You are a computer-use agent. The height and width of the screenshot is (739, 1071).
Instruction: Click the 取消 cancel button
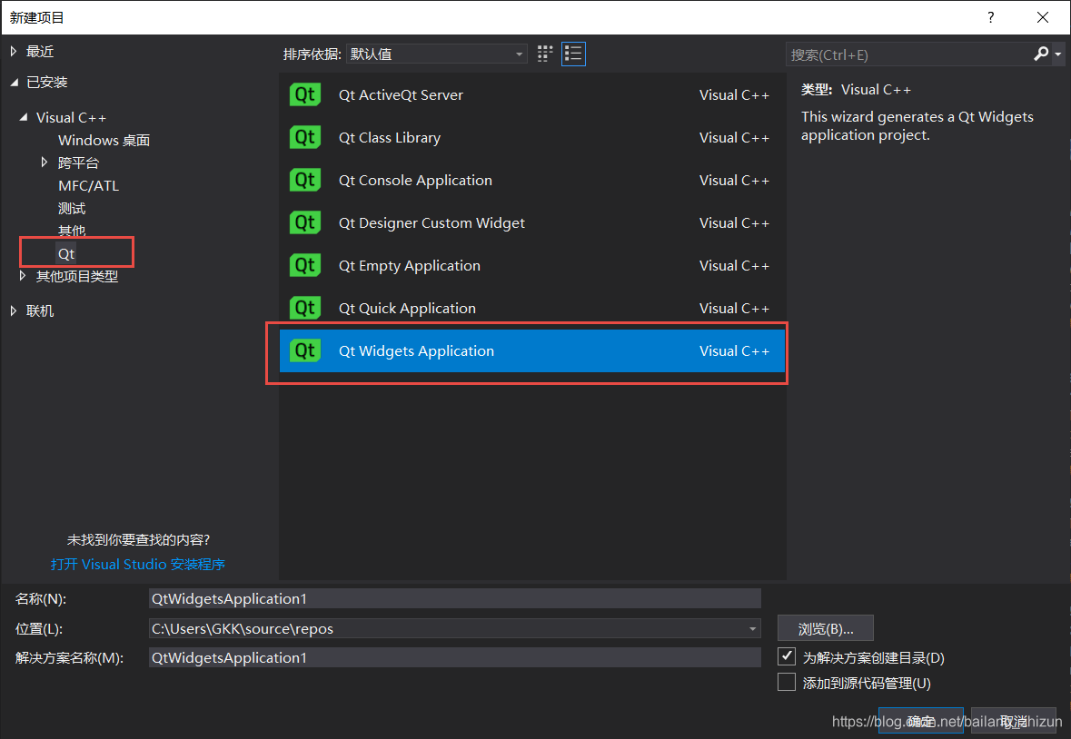pyautogui.click(x=1014, y=721)
